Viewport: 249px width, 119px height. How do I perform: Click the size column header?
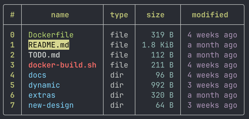point(155,15)
